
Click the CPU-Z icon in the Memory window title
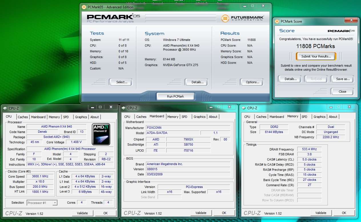coord(243,108)
